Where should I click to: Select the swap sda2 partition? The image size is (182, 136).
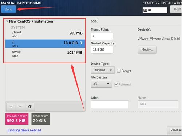45,53
